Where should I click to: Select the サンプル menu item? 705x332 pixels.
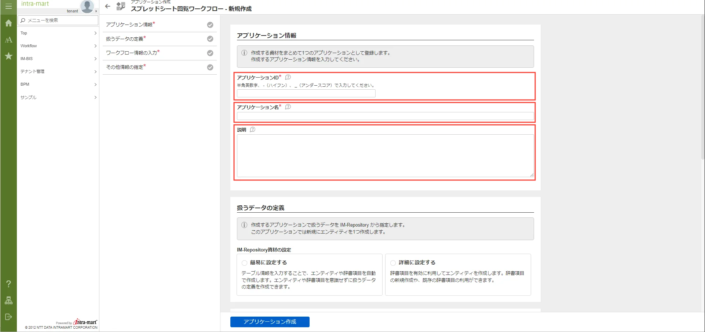58,97
